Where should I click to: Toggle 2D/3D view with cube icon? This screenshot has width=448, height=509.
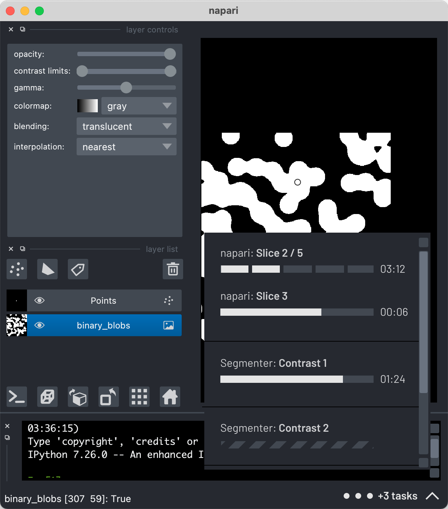tap(47, 397)
